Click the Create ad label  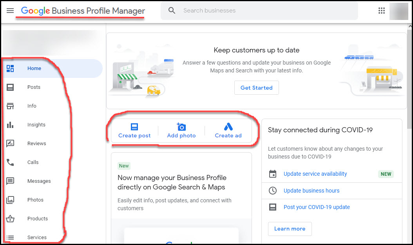[x=228, y=135]
